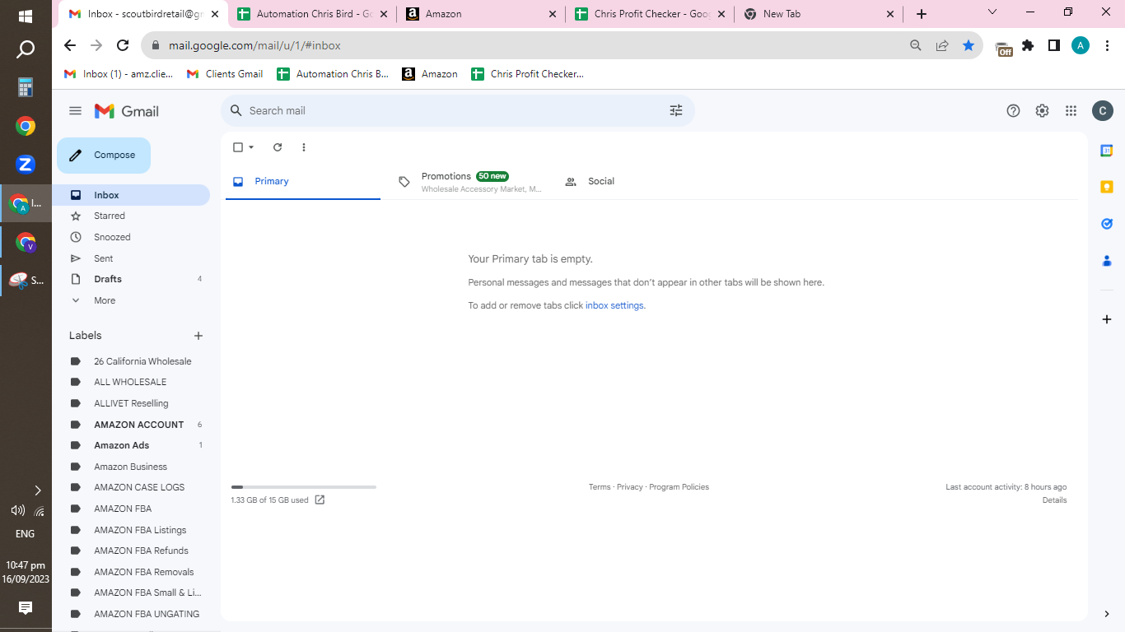This screenshot has height=632, width=1125.
Task: Create new label with plus icon
Action: coord(198,336)
